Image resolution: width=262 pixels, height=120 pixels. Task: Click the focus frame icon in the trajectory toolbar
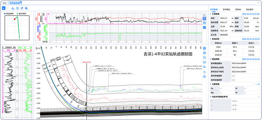point(204,58)
